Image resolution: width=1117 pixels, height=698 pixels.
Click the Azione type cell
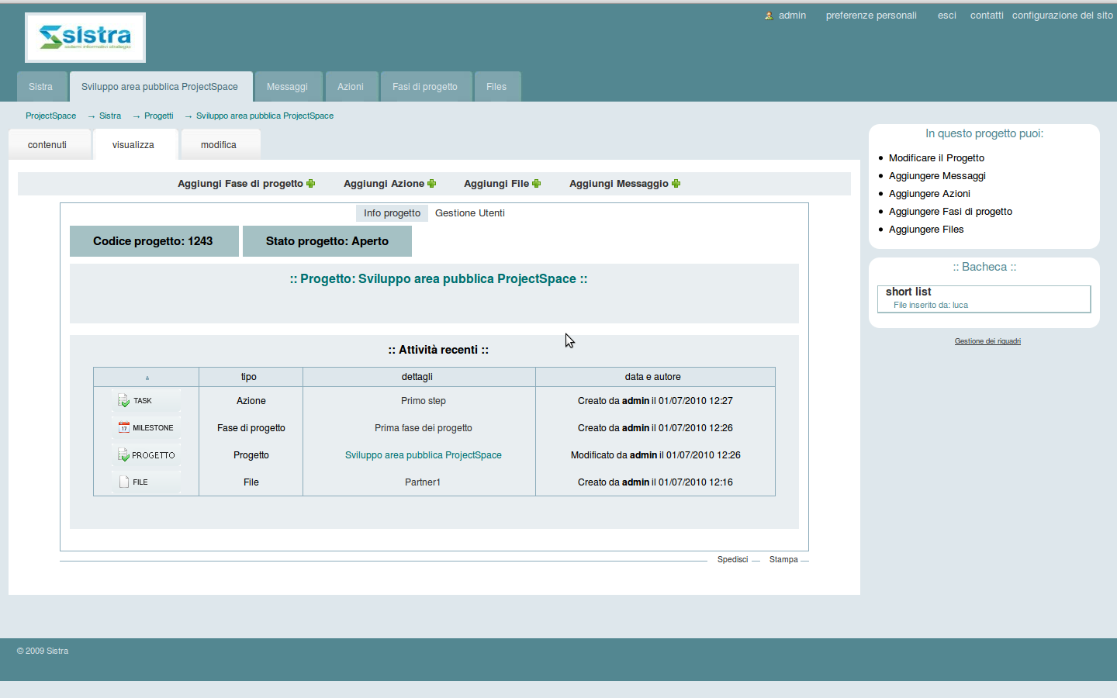coord(251,401)
